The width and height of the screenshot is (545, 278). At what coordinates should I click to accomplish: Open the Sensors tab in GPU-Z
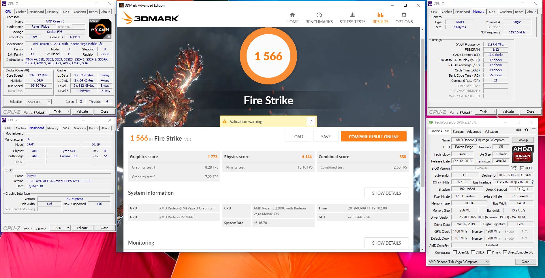[458, 131]
